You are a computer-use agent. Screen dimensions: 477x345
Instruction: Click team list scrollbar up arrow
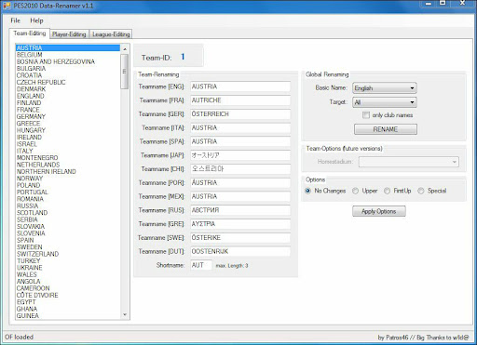[125, 49]
